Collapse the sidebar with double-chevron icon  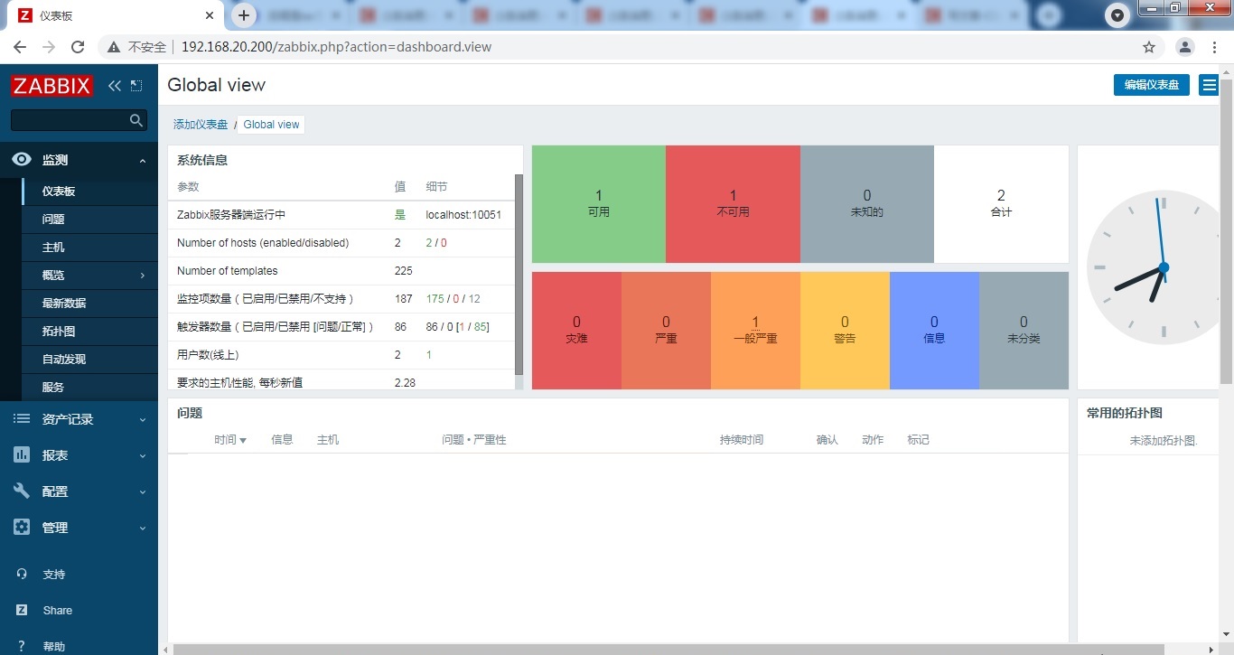(114, 86)
